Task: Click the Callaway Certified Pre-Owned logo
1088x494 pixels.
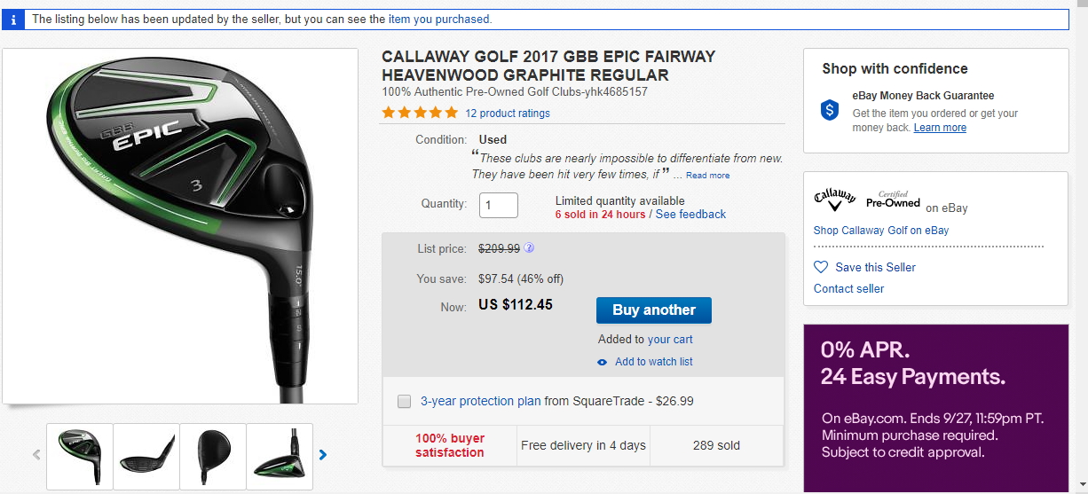Action: pos(866,200)
